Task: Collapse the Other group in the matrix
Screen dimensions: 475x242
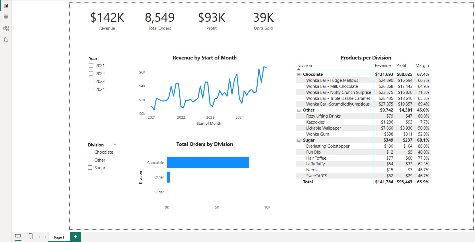Action: (299, 110)
